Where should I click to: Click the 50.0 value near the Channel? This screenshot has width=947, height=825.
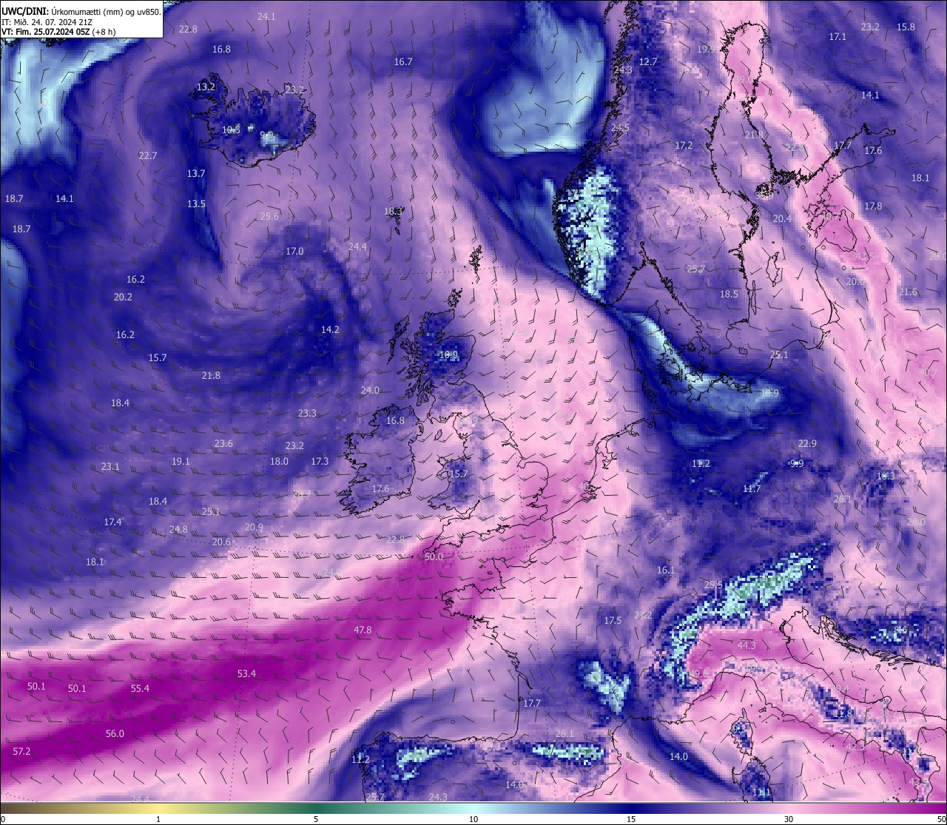pyautogui.click(x=434, y=557)
